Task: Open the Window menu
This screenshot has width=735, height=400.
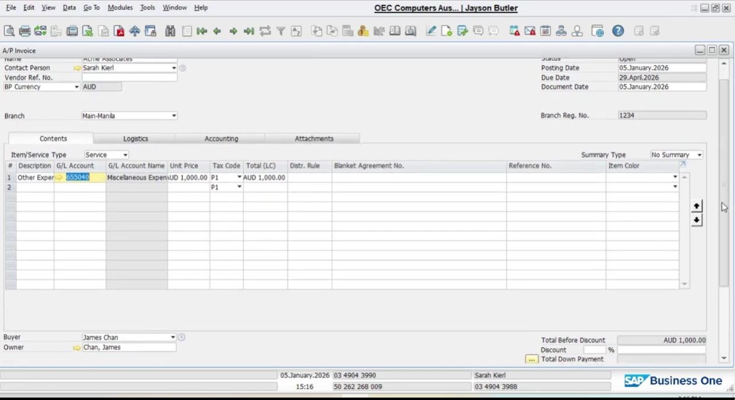Action: pos(174,8)
